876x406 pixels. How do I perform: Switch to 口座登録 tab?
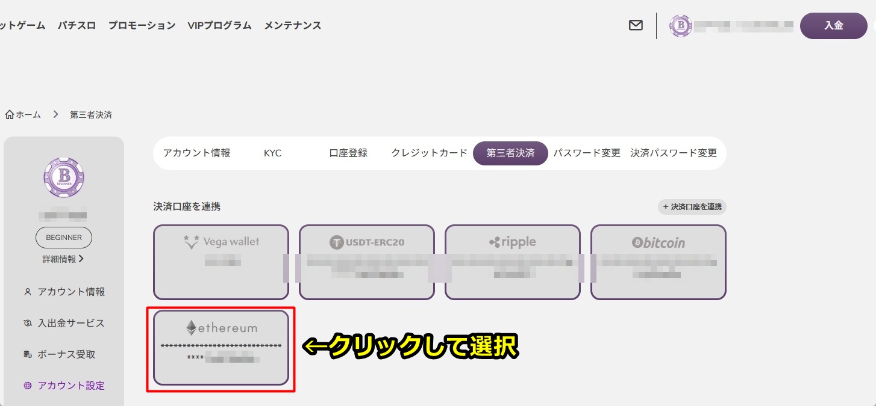(348, 153)
